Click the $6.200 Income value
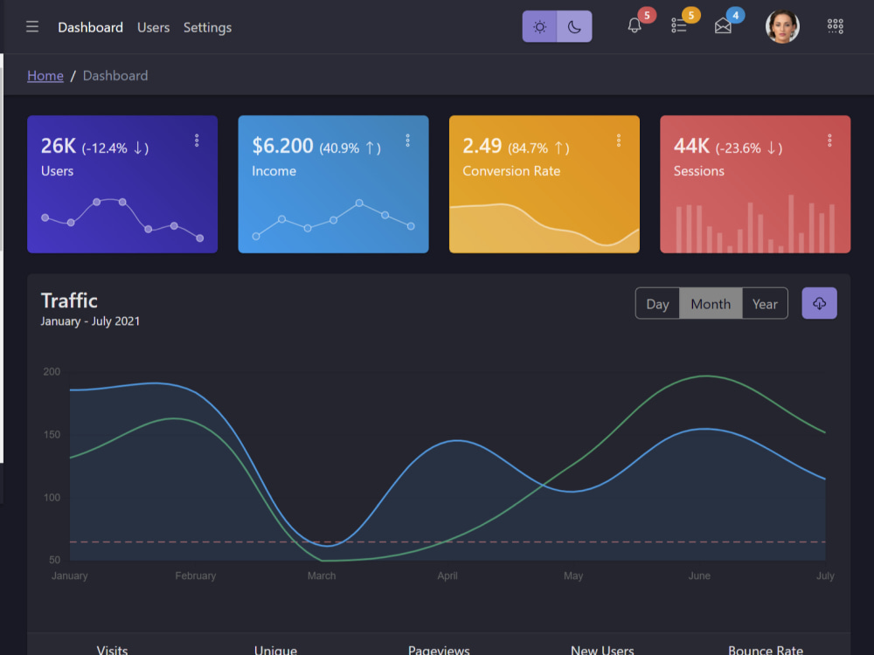Viewport: 874px width, 655px height. [x=282, y=146]
